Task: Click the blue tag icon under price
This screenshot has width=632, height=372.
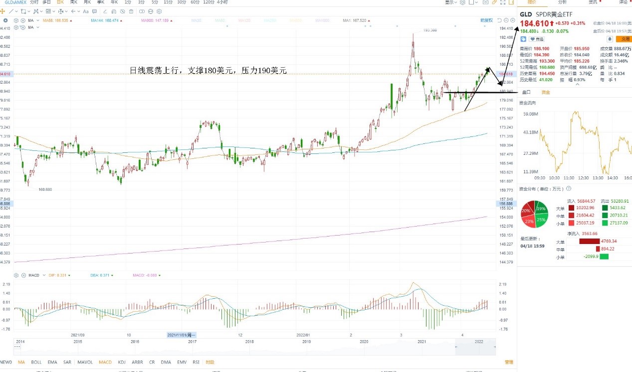Action: coord(523,39)
